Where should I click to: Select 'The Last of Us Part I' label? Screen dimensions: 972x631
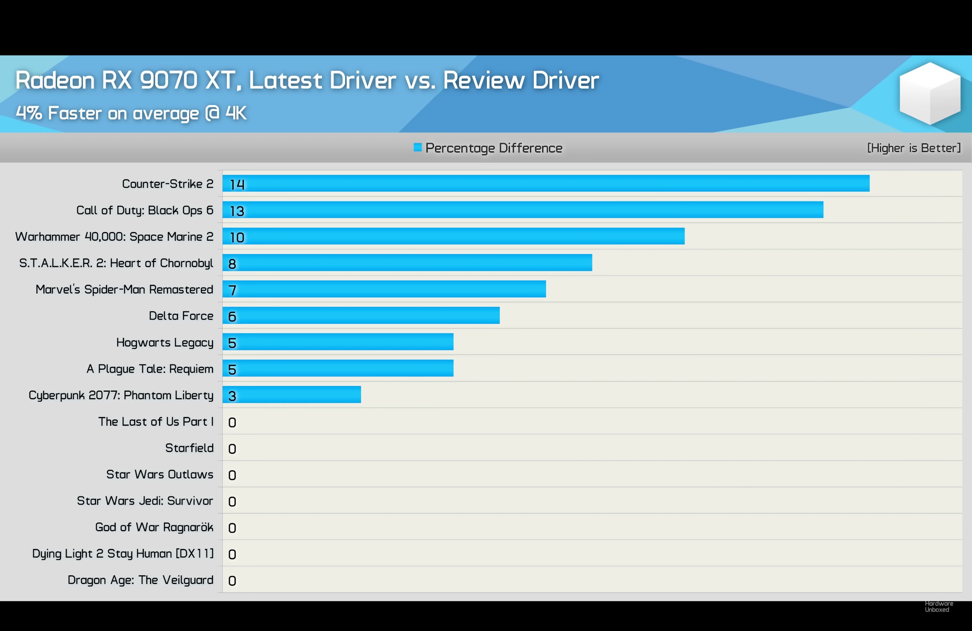tap(156, 421)
